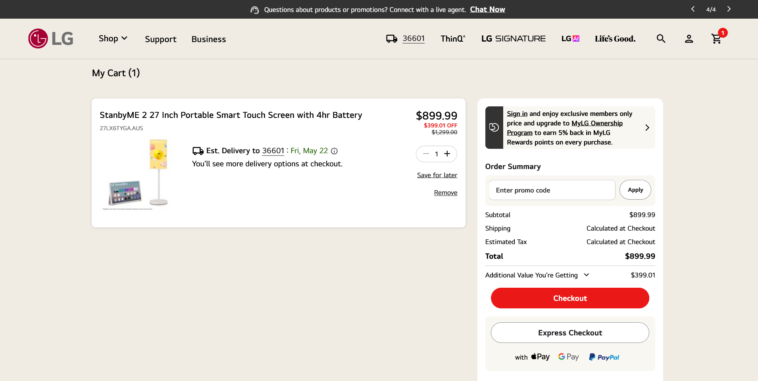Click the StanbyME product thumbnail image
Image resolution: width=758 pixels, height=381 pixels.
point(136,174)
